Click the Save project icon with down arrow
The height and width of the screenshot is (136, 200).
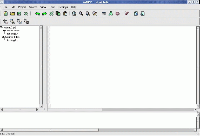(x=19, y=22)
